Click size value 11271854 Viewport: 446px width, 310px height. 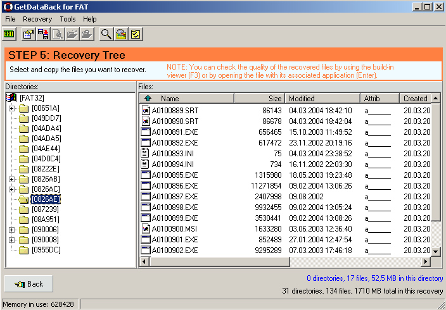[266, 186]
